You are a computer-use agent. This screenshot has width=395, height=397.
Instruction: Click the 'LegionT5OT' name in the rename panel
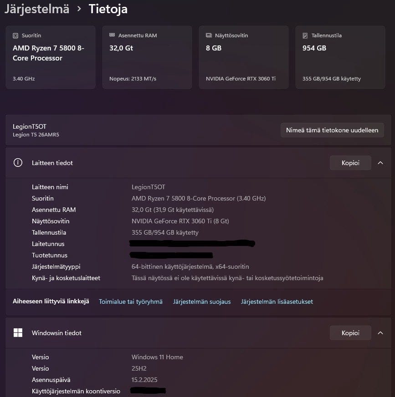click(30, 126)
